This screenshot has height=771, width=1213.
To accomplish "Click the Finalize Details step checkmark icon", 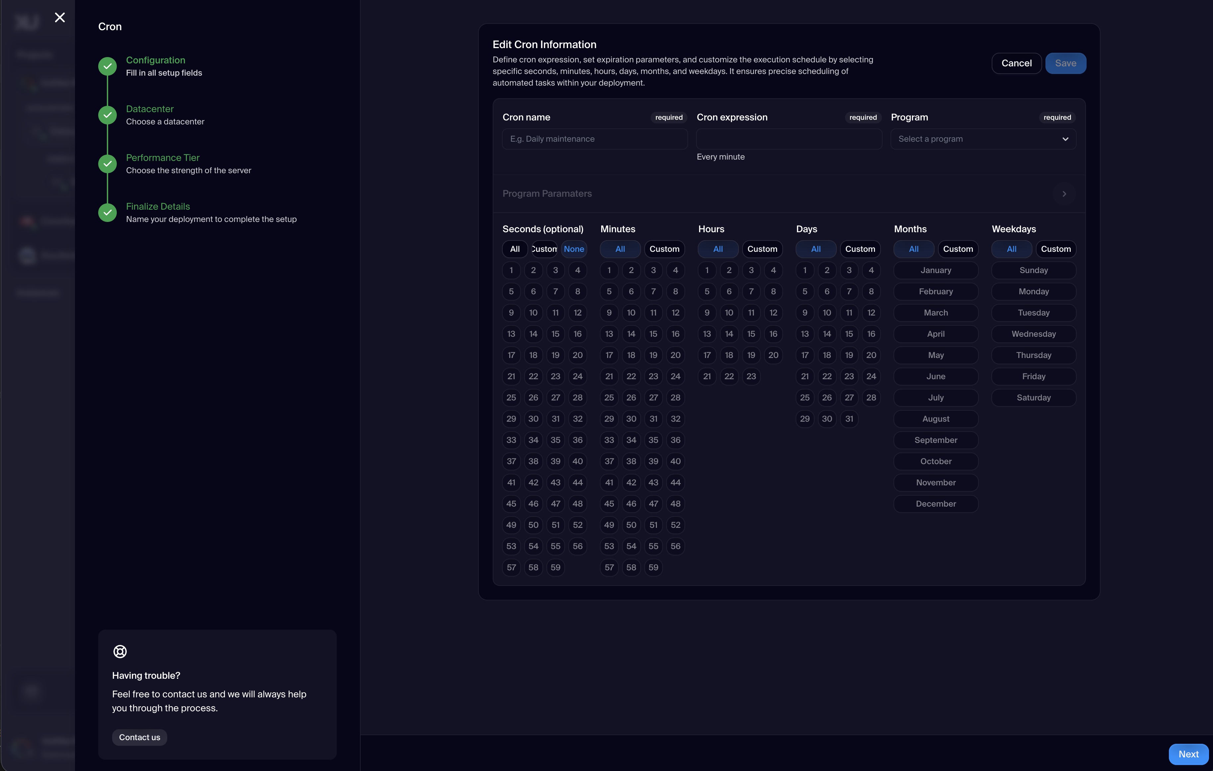I will click(x=107, y=213).
